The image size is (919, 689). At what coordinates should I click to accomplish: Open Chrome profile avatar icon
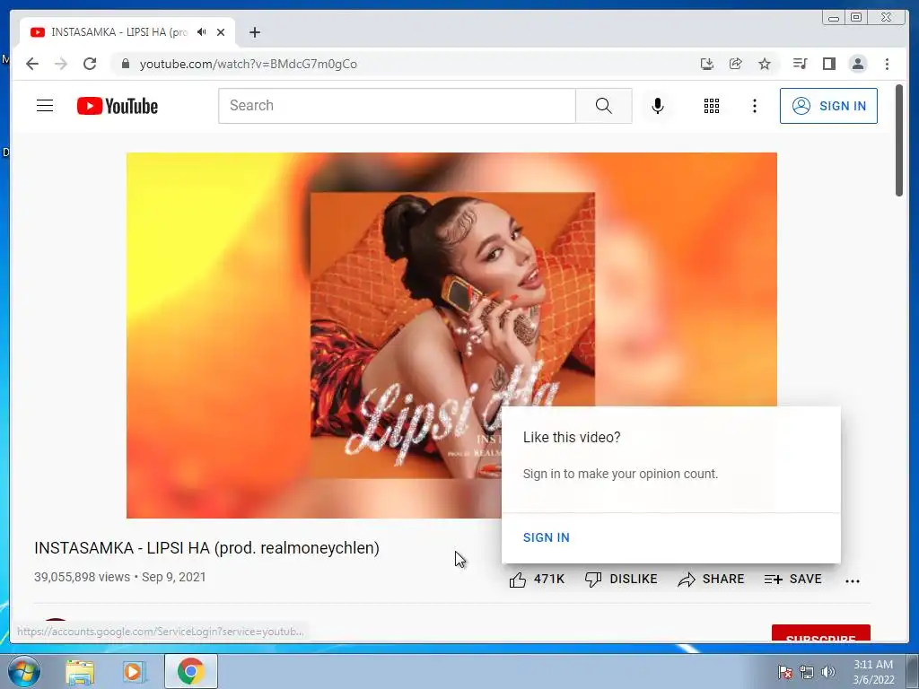point(857,64)
